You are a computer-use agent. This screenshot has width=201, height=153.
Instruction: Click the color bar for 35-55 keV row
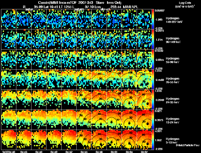(x=153, y=79)
